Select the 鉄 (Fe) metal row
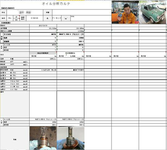The width and height of the screenshot is (167, 150). [x=15, y=73]
